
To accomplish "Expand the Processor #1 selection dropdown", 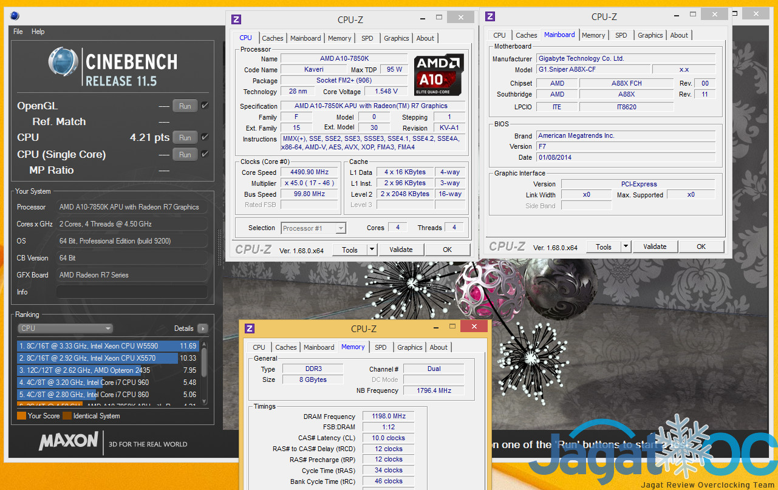I will click(341, 228).
